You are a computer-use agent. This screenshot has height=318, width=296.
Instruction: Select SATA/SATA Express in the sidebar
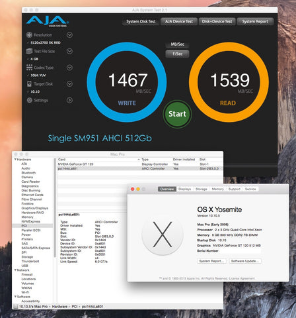(x=36, y=248)
